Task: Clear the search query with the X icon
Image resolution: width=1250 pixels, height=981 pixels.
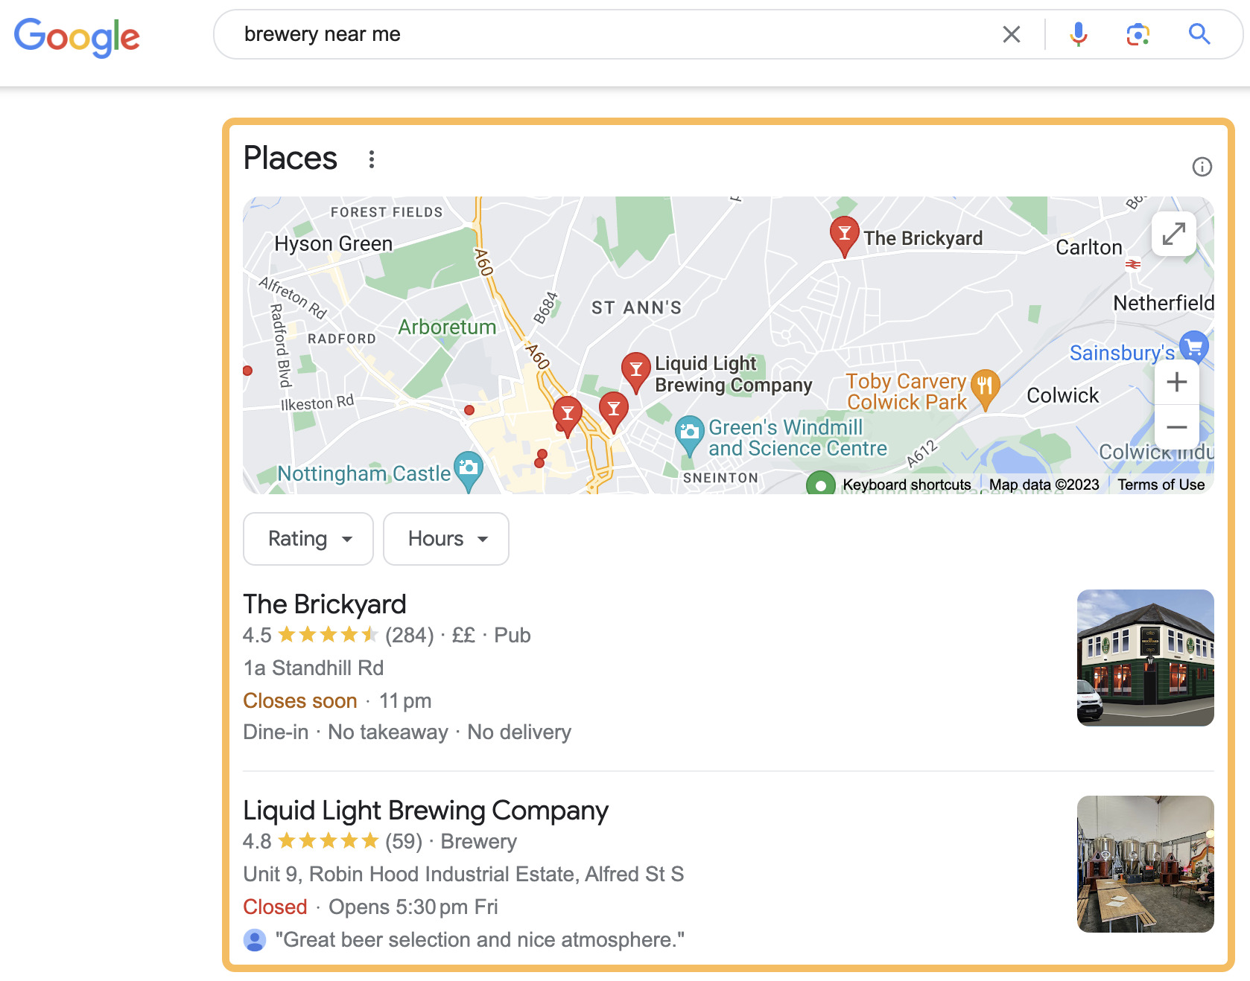Action: (1011, 34)
